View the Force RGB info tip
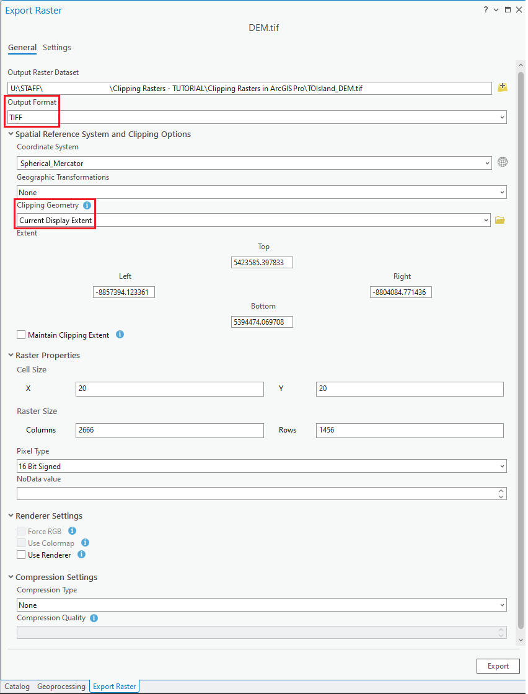Viewport: 528px width, 694px height. pos(71,531)
